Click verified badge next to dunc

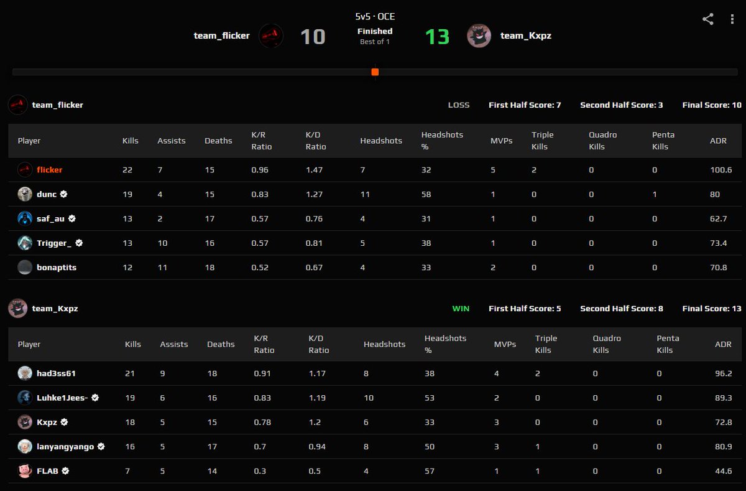click(64, 194)
